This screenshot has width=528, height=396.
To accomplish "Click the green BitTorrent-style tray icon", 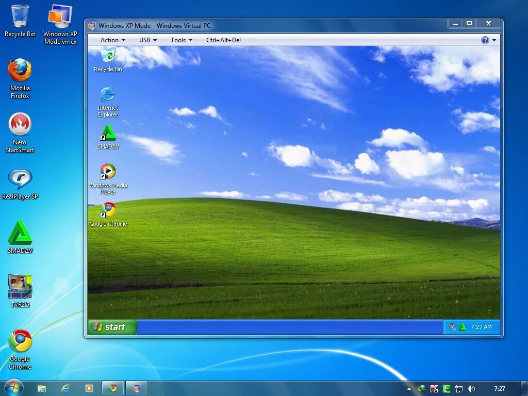I will (x=447, y=389).
